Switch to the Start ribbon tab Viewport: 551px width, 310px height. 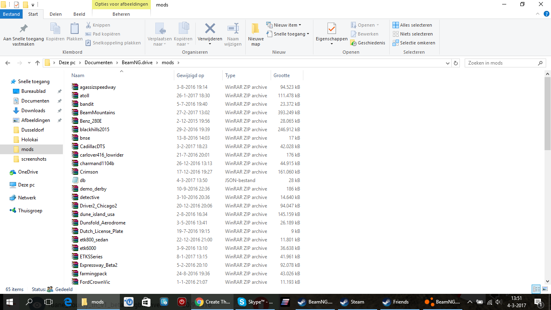(33, 14)
